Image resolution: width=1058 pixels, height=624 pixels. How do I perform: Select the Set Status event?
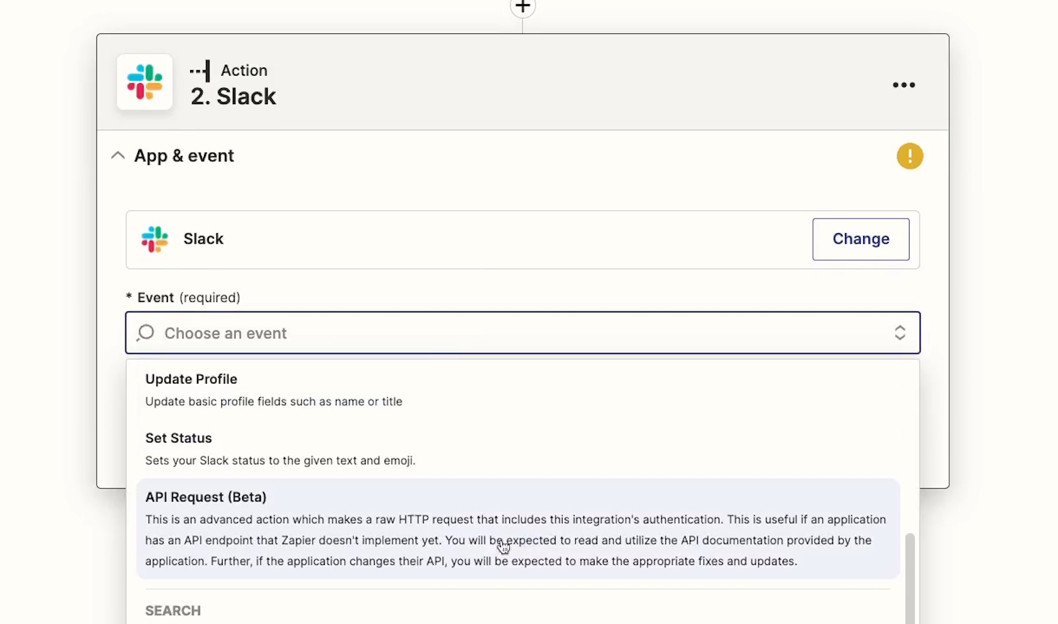coord(518,449)
